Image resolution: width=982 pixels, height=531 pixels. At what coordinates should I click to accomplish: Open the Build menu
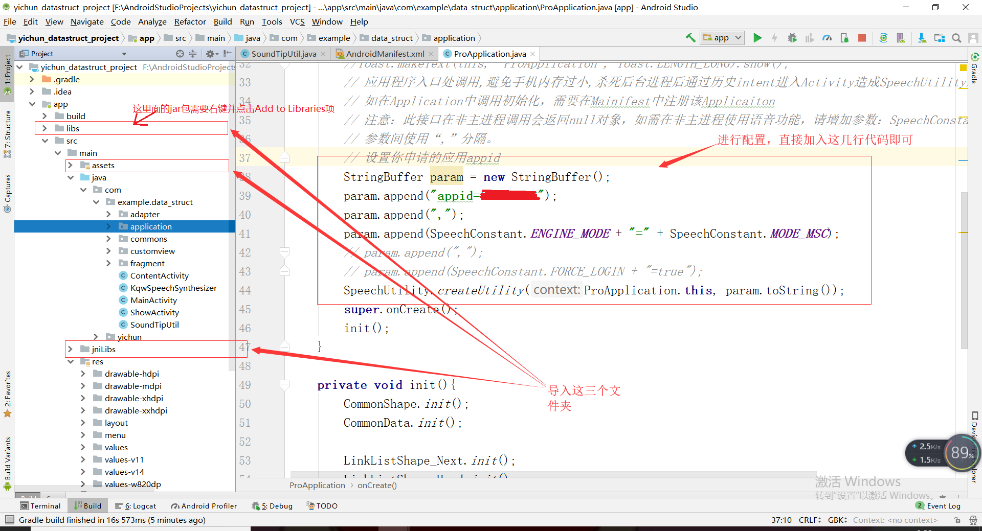coord(222,21)
